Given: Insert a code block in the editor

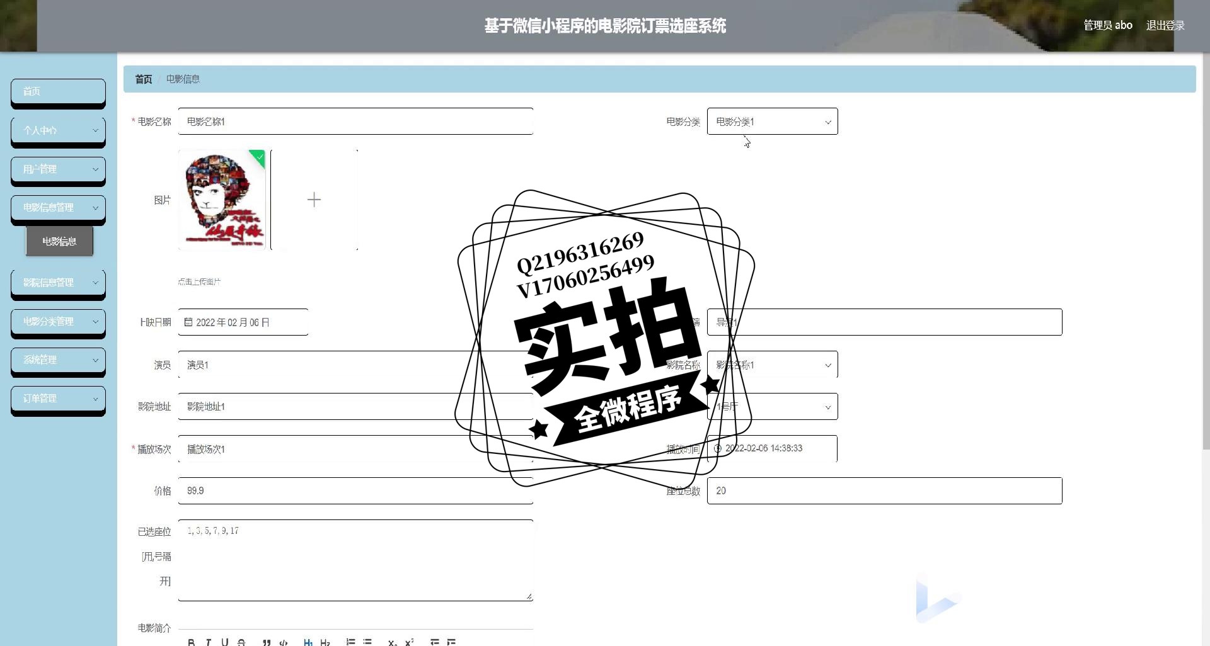Looking at the screenshot, I should coord(284,642).
